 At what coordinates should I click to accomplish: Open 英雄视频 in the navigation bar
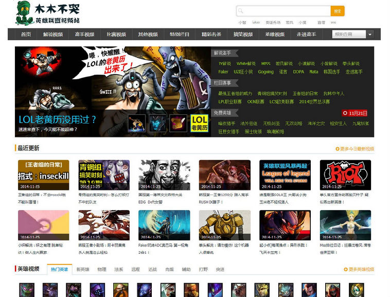(x=275, y=34)
